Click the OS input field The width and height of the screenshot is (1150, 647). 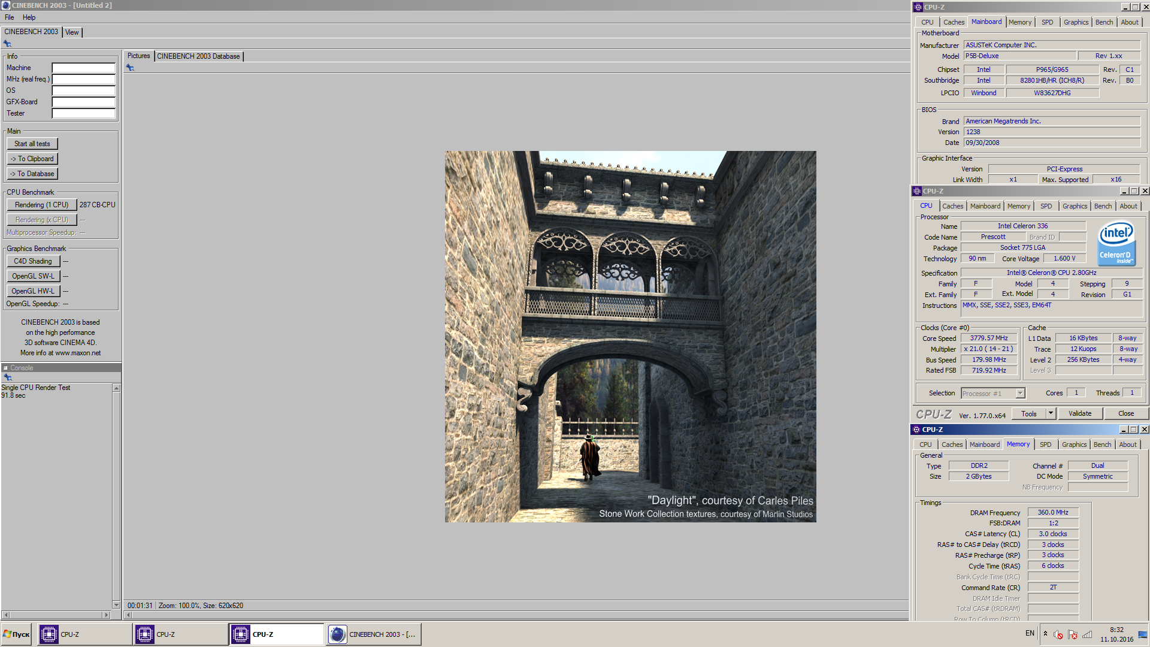click(x=83, y=90)
